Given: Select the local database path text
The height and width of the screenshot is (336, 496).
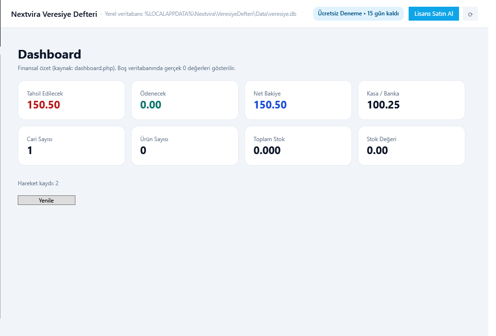Looking at the screenshot, I should tap(201, 14).
